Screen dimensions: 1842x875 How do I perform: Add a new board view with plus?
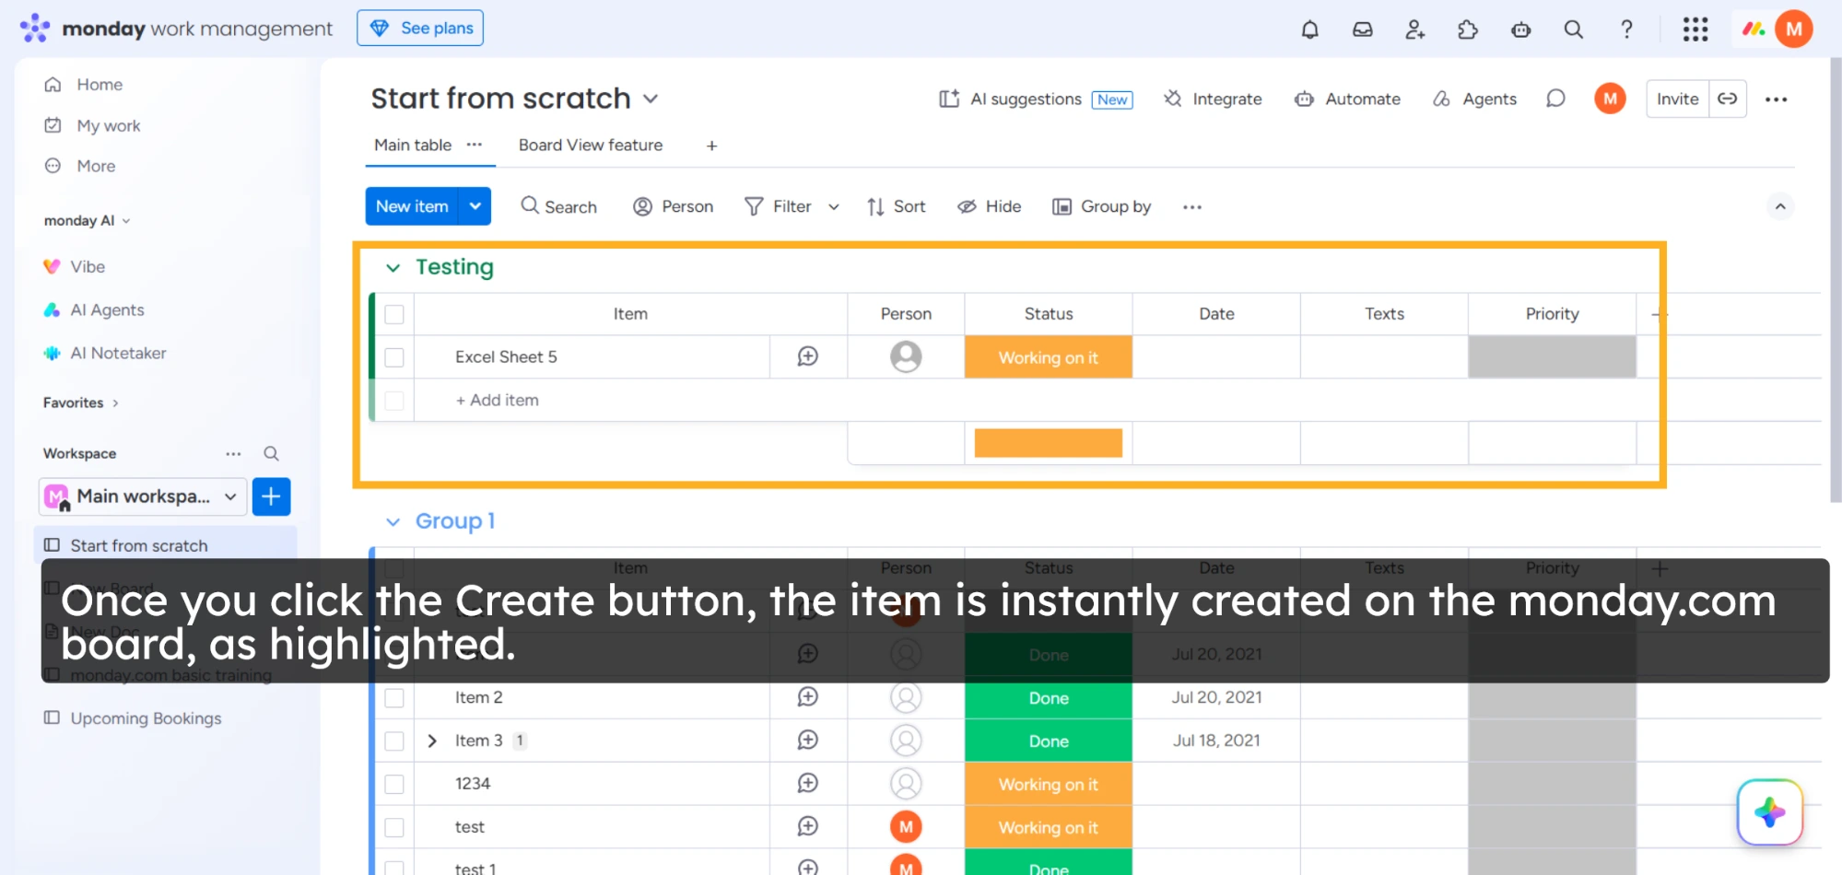(x=711, y=146)
